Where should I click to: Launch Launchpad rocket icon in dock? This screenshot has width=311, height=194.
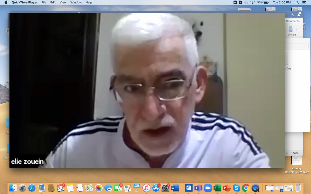(23, 188)
